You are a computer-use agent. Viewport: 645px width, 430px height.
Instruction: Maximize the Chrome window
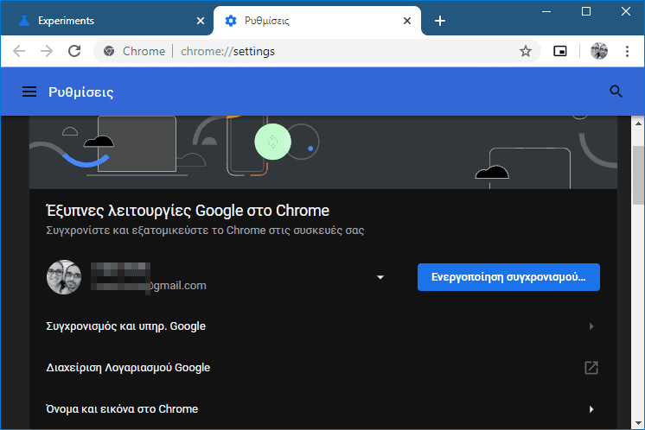click(586, 11)
